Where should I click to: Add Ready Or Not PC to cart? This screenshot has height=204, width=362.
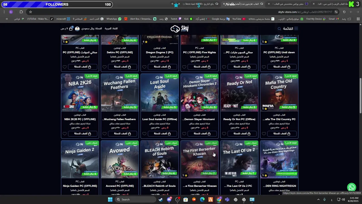click(242, 134)
